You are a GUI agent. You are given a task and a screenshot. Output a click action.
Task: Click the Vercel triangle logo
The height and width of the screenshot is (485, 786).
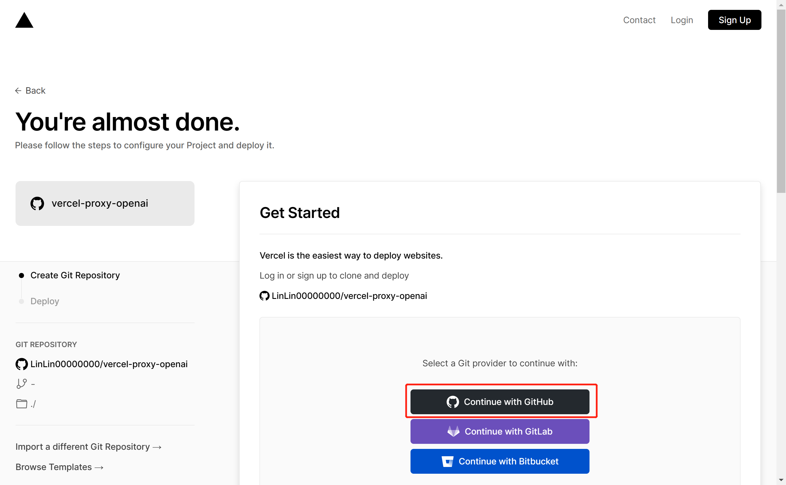[24, 20]
